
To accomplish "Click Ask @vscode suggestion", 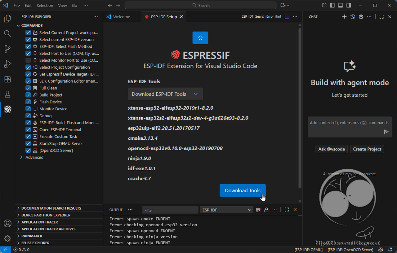I will (332, 149).
